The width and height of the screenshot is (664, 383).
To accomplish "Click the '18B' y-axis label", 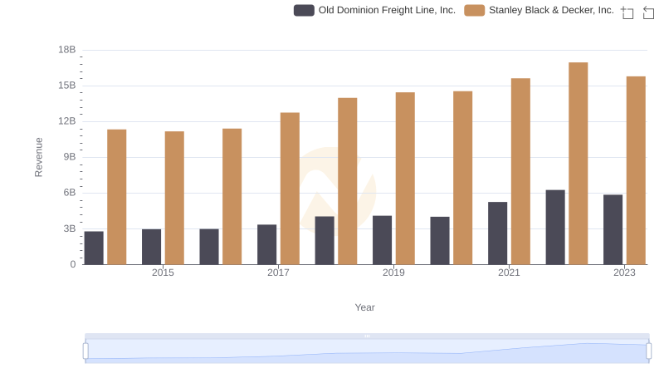I will tap(67, 50).
